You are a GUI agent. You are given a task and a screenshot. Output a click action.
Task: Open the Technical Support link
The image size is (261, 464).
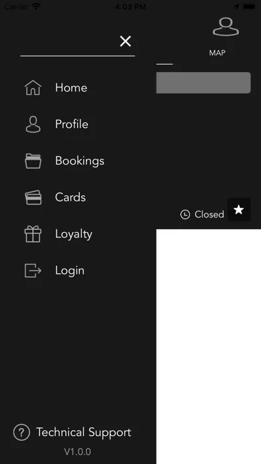coord(84,433)
